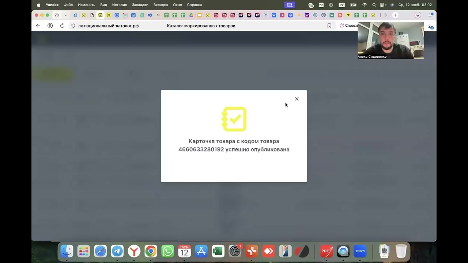The width and height of the screenshot is (468, 263).
Task: Open the Вкладка menu
Action: pyautogui.click(x=161, y=5)
